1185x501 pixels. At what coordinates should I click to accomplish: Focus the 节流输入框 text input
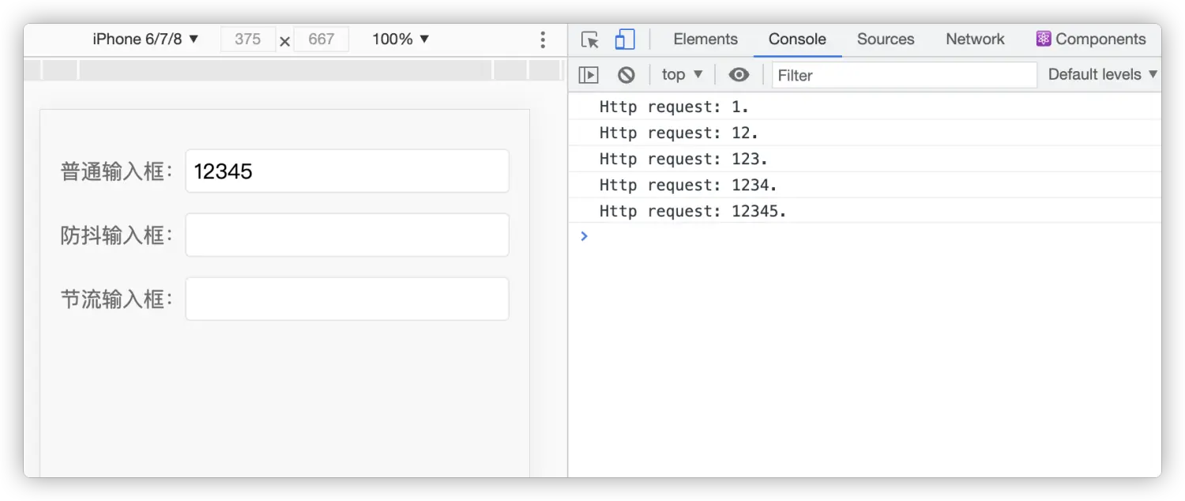pos(347,299)
